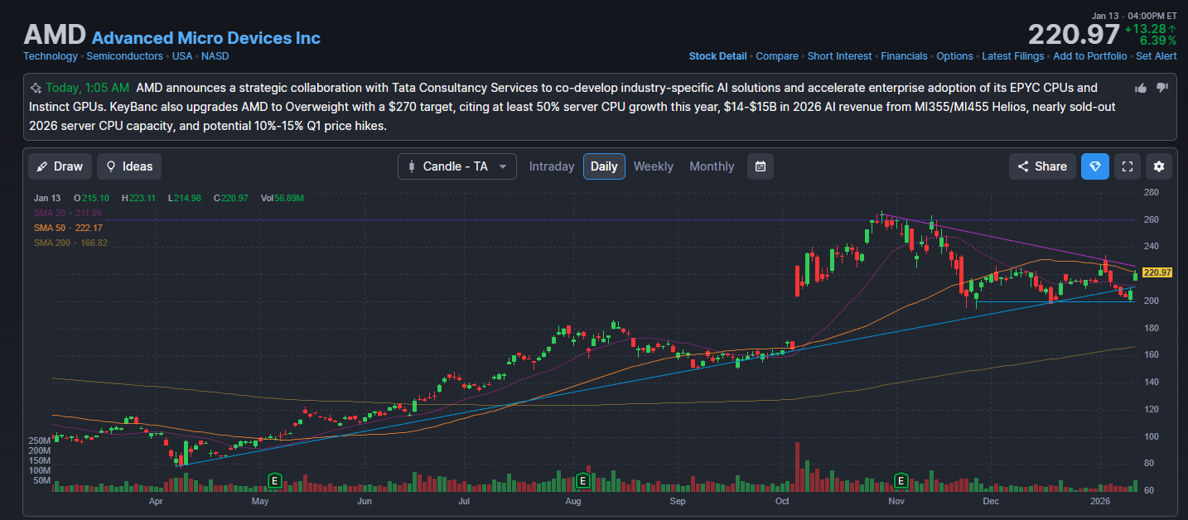View Latest Filings
This screenshot has width=1188, height=520.
(x=1013, y=56)
